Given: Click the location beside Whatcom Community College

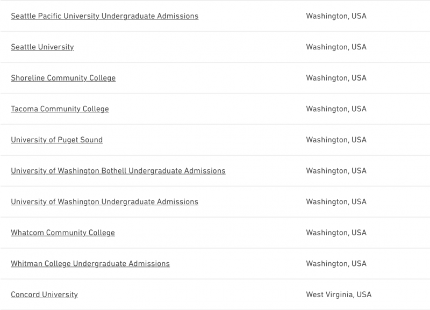Looking at the screenshot, I should click(x=336, y=233).
